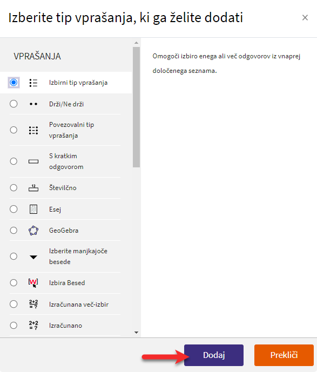Screen dimensions: 317x372
Task: Click the S kratkim odgovorom rectangle icon
Action: pos(33,161)
